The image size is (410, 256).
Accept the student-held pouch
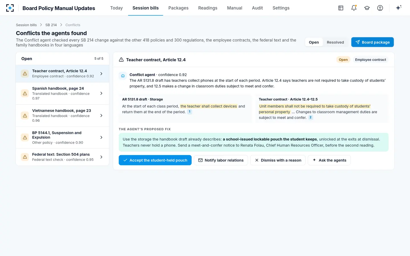pos(155,160)
